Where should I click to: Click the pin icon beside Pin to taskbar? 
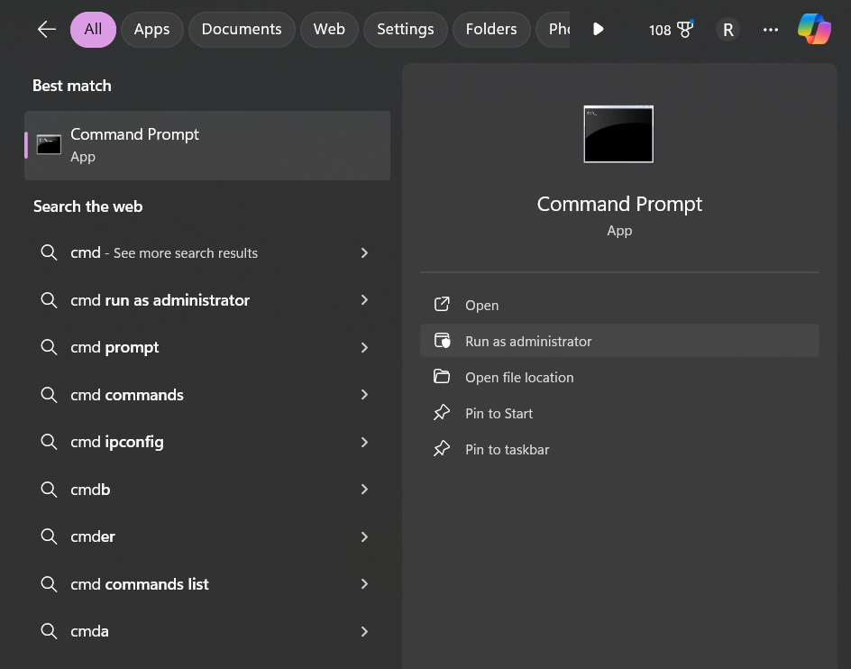coord(442,448)
